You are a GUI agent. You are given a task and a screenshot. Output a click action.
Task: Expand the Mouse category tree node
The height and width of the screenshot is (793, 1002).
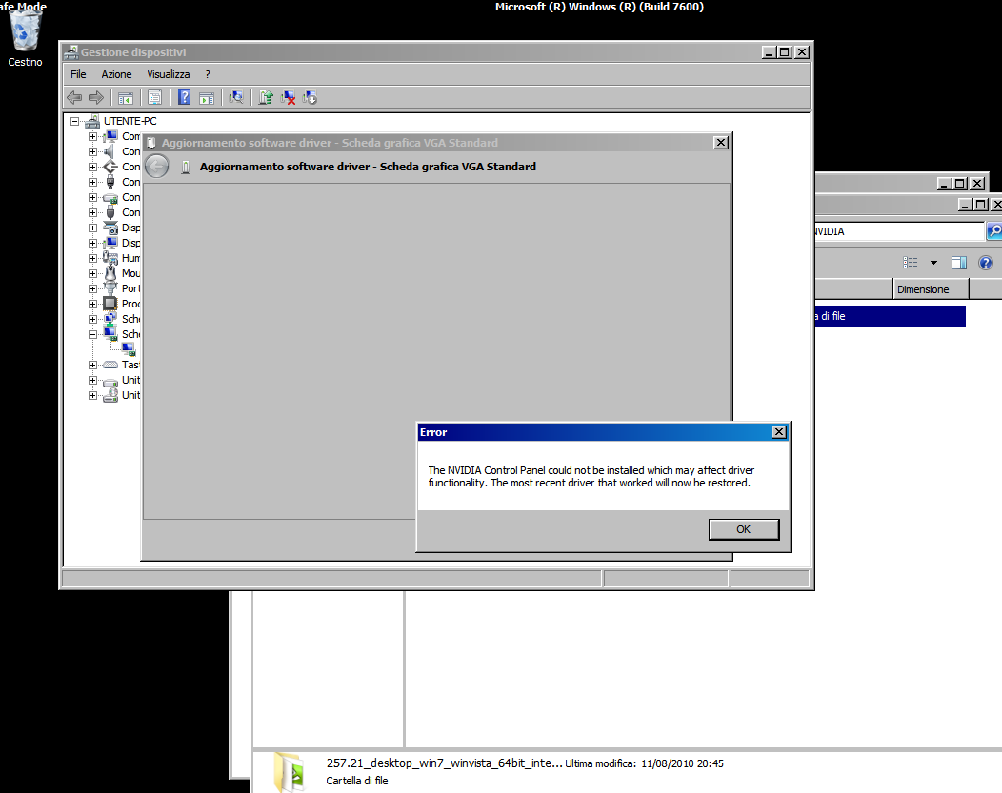93,273
